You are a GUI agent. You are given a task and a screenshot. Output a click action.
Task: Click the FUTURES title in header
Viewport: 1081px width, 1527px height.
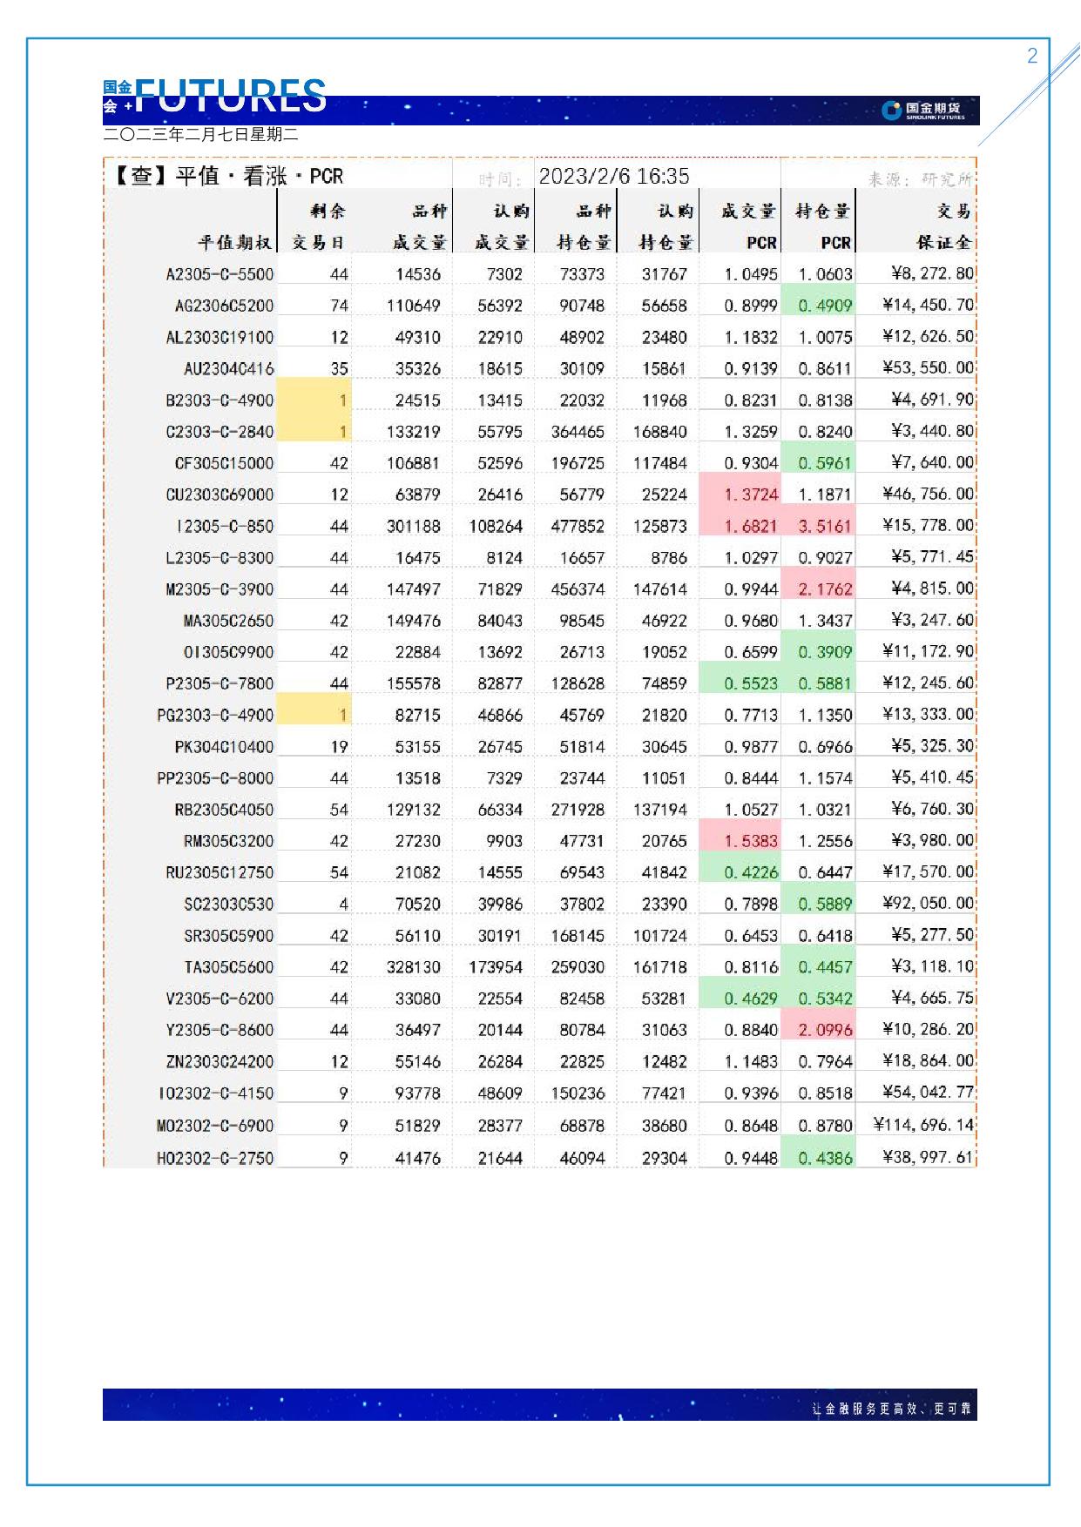[231, 96]
